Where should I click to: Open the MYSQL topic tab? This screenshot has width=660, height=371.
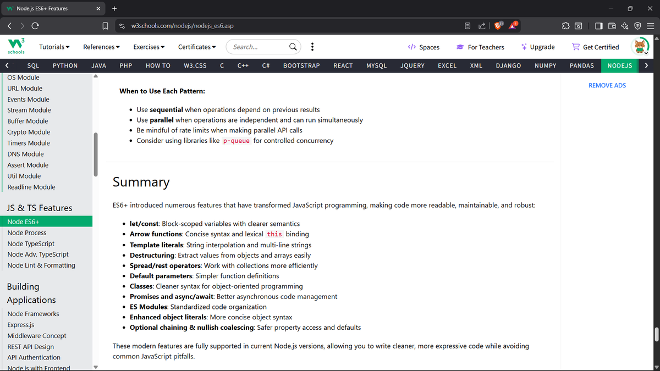pyautogui.click(x=377, y=65)
